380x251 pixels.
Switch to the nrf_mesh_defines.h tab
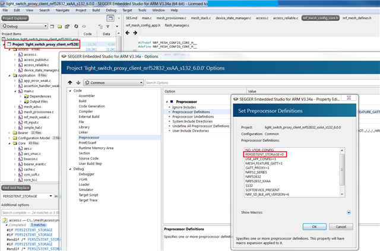(357, 18)
